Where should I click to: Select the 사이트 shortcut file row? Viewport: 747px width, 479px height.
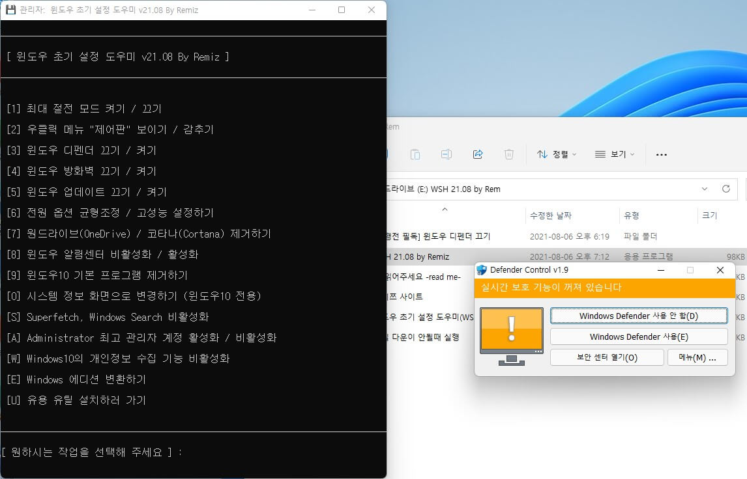tap(405, 297)
